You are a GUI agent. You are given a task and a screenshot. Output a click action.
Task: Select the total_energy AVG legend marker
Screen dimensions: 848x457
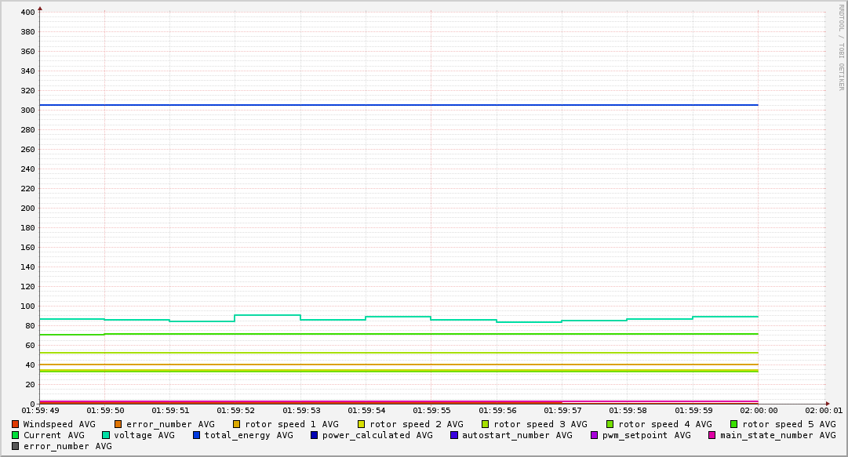tap(197, 435)
